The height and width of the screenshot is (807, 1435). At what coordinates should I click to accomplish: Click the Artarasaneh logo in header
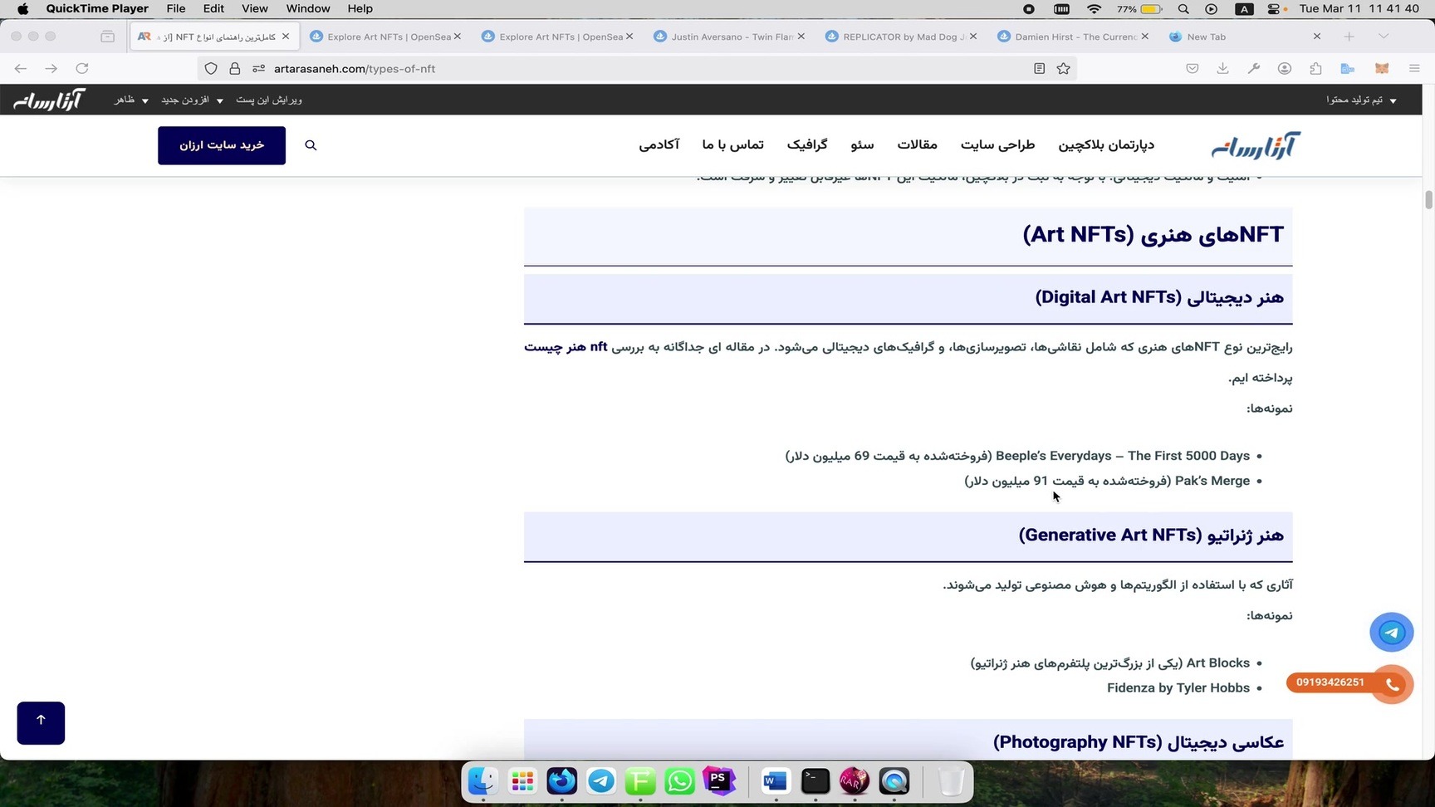click(1256, 146)
